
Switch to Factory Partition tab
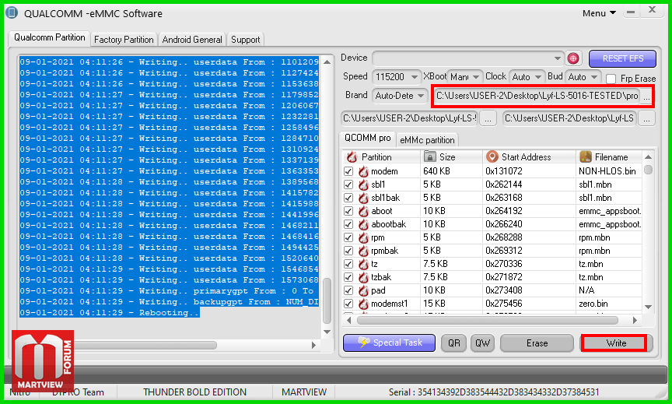[x=124, y=40]
